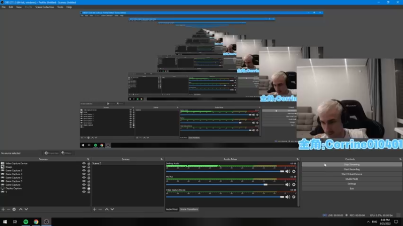Start the Virtual Camera
The width and height of the screenshot is (403, 226).
pyautogui.click(x=352, y=174)
